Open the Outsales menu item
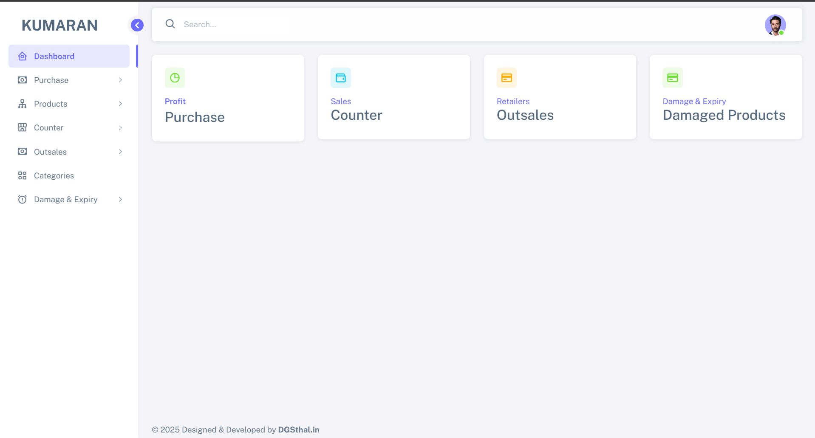This screenshot has width=815, height=438. pos(50,152)
